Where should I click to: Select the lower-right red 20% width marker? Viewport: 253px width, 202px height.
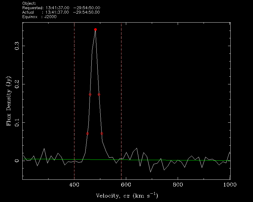(102, 134)
